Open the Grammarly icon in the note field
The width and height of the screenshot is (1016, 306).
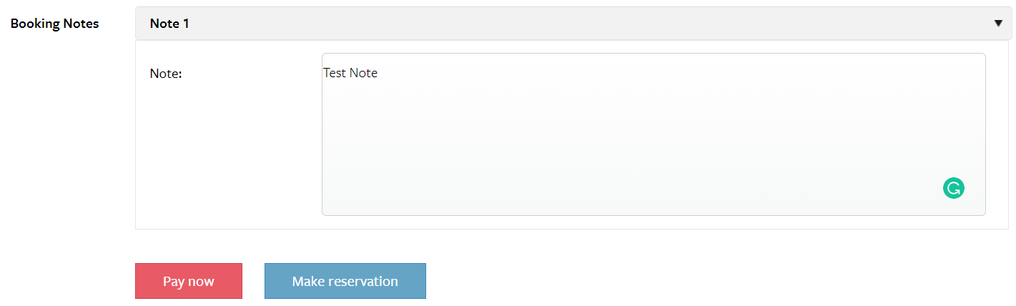coord(954,189)
